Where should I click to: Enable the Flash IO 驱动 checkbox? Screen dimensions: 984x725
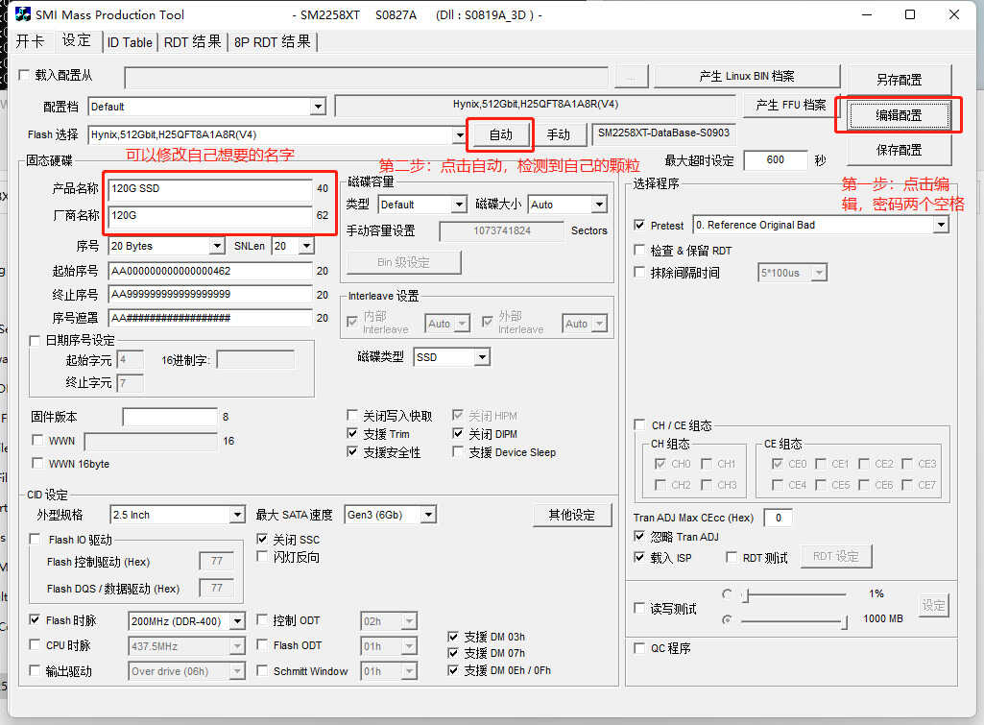[36, 540]
